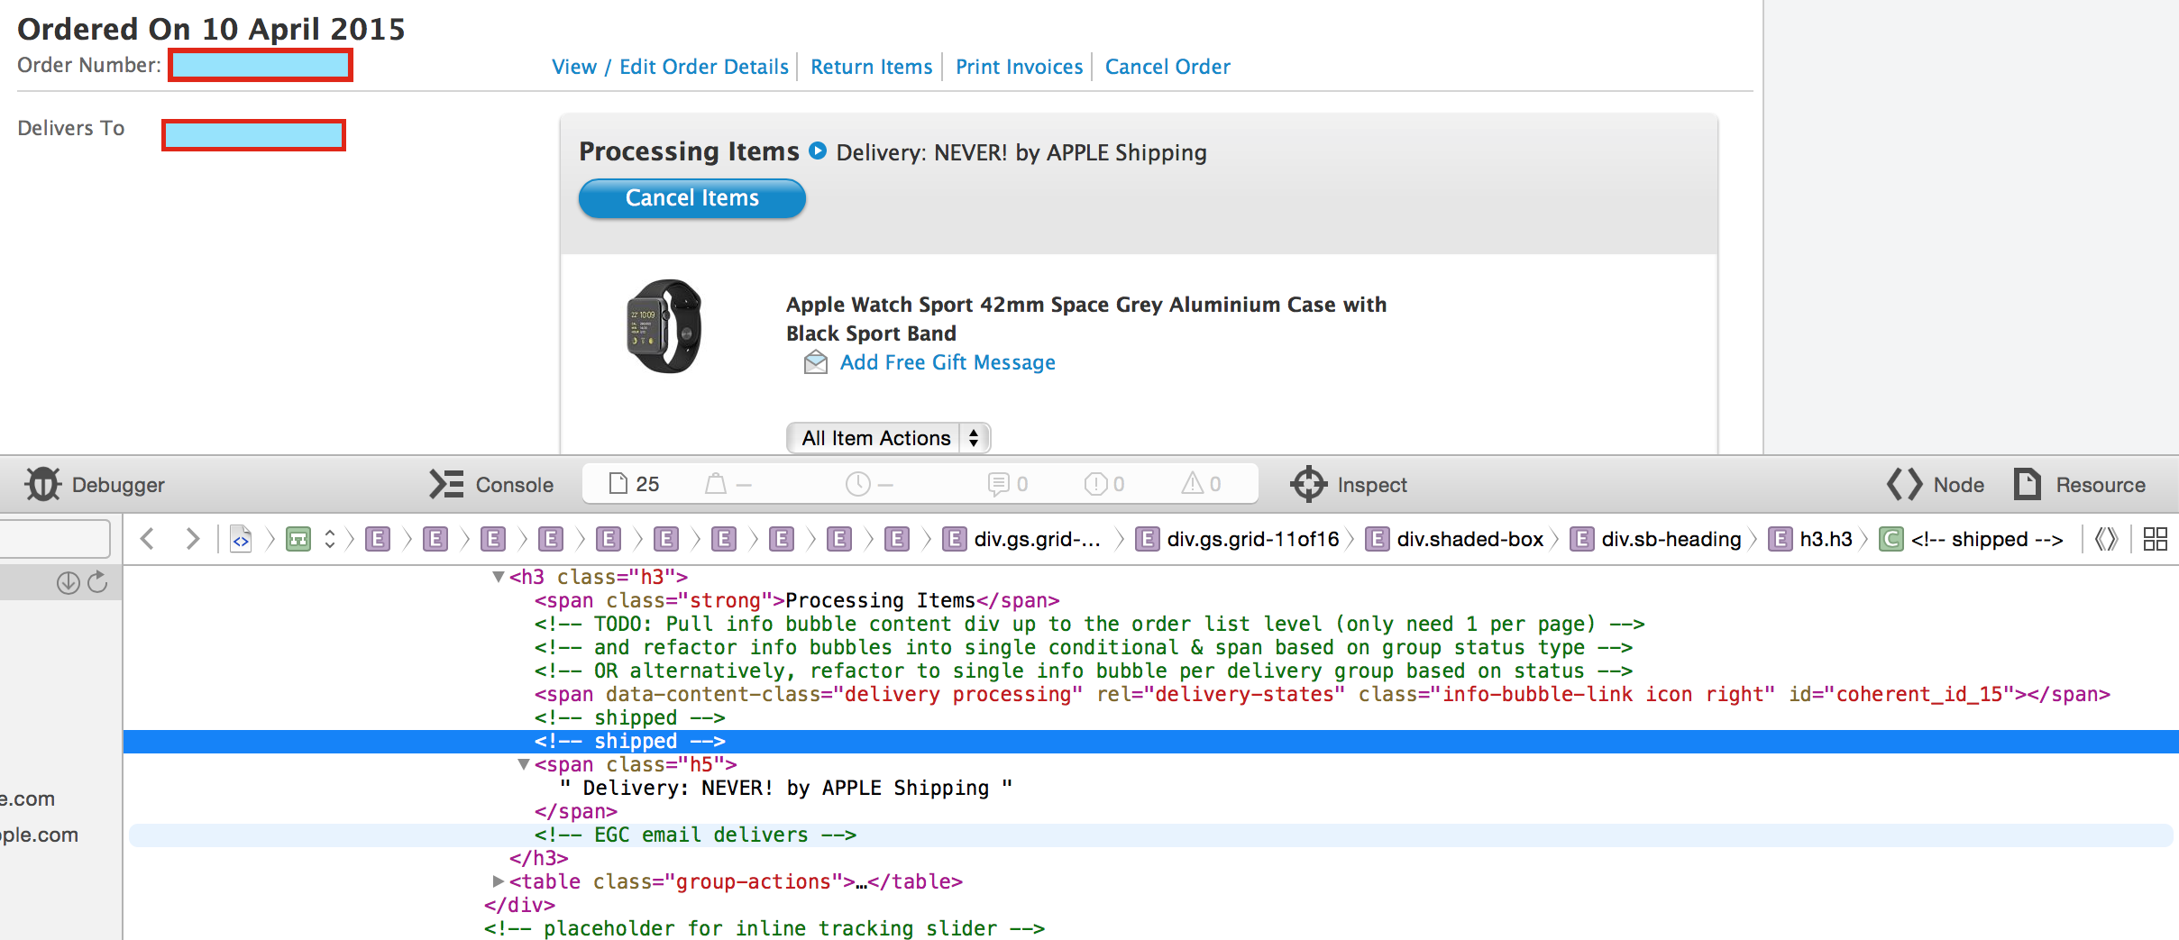
Task: Click the DOM tree breadcrumb icon
Action: point(298,539)
